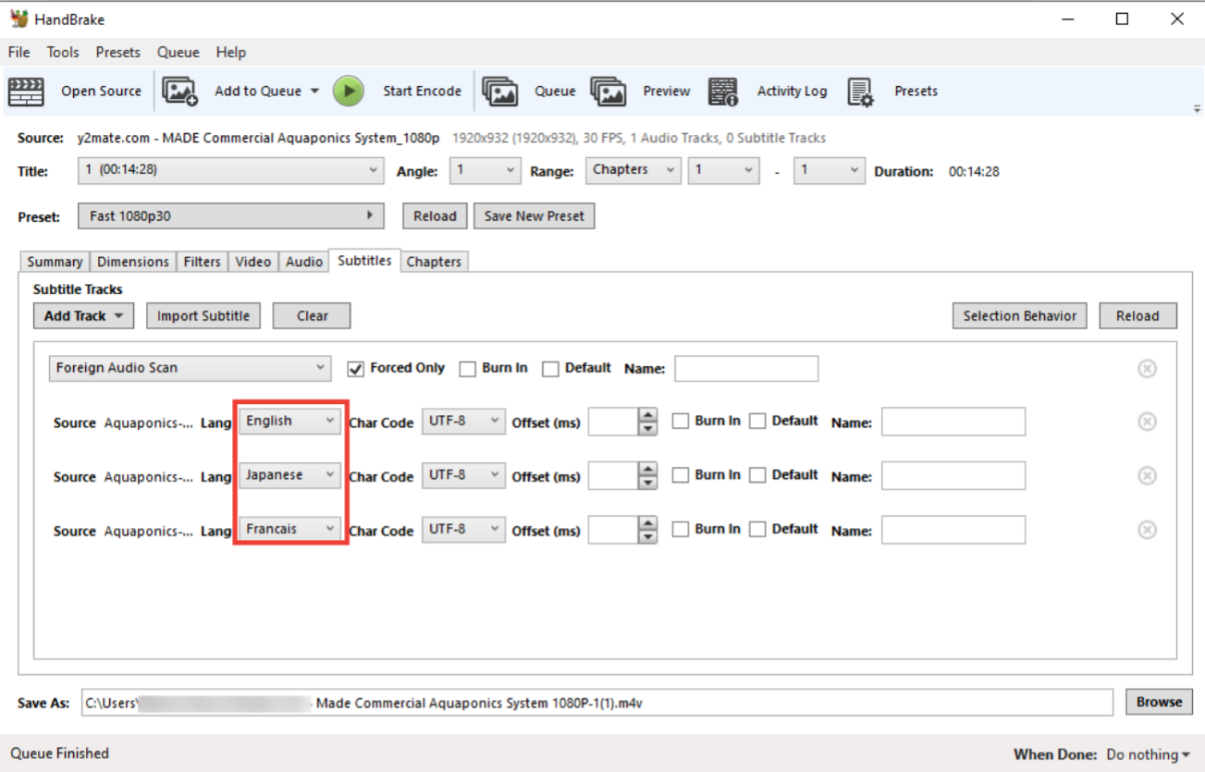Switch to the Audio tab

[304, 262]
